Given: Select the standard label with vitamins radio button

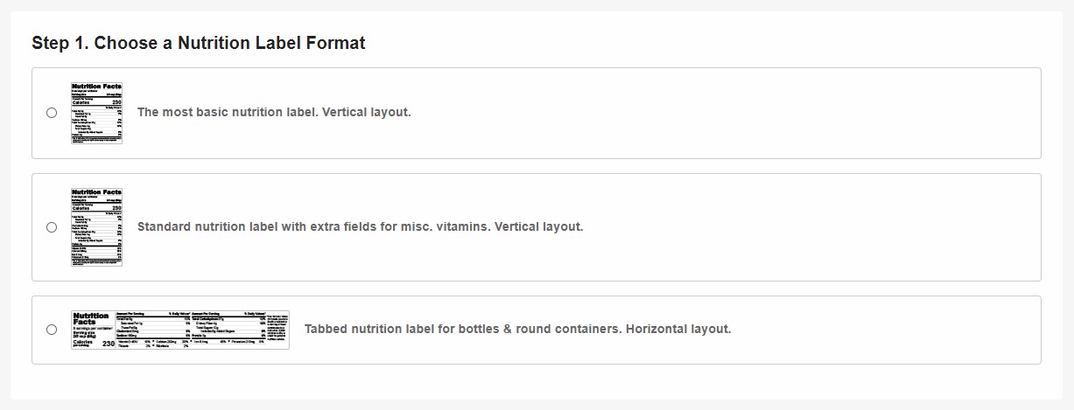Looking at the screenshot, I should 52,227.
